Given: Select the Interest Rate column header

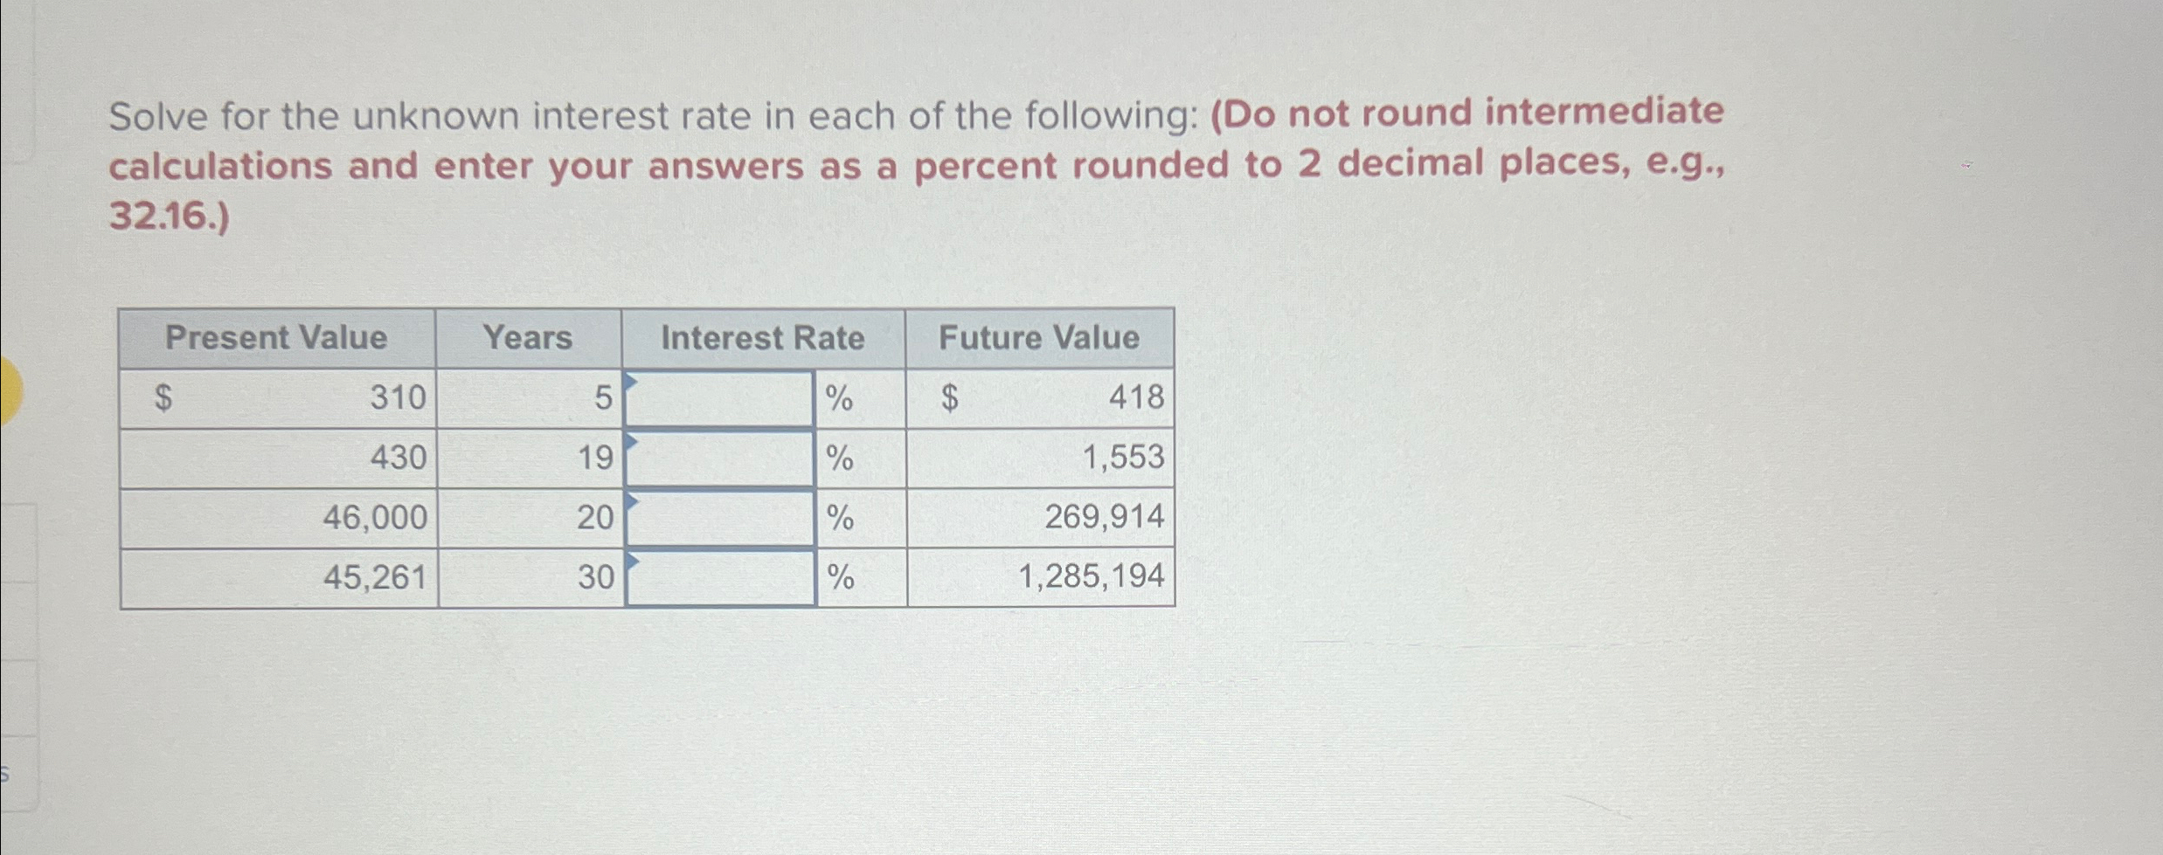Looking at the screenshot, I should pyautogui.click(x=765, y=339).
